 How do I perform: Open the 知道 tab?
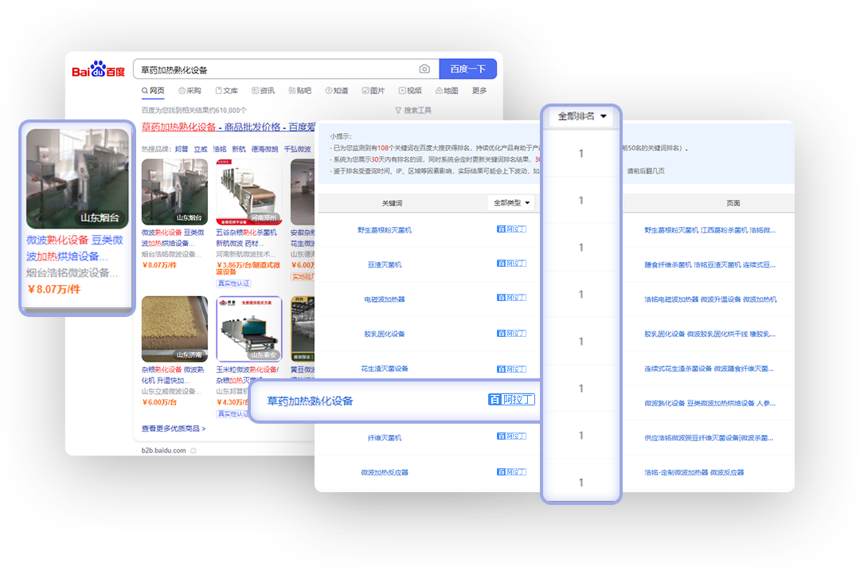(x=337, y=91)
